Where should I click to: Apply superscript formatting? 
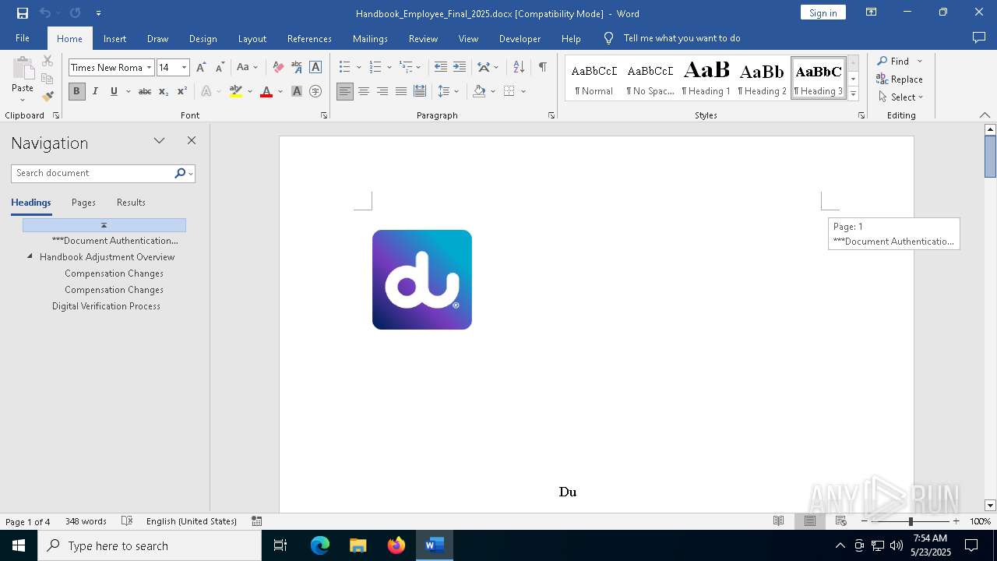[181, 91]
